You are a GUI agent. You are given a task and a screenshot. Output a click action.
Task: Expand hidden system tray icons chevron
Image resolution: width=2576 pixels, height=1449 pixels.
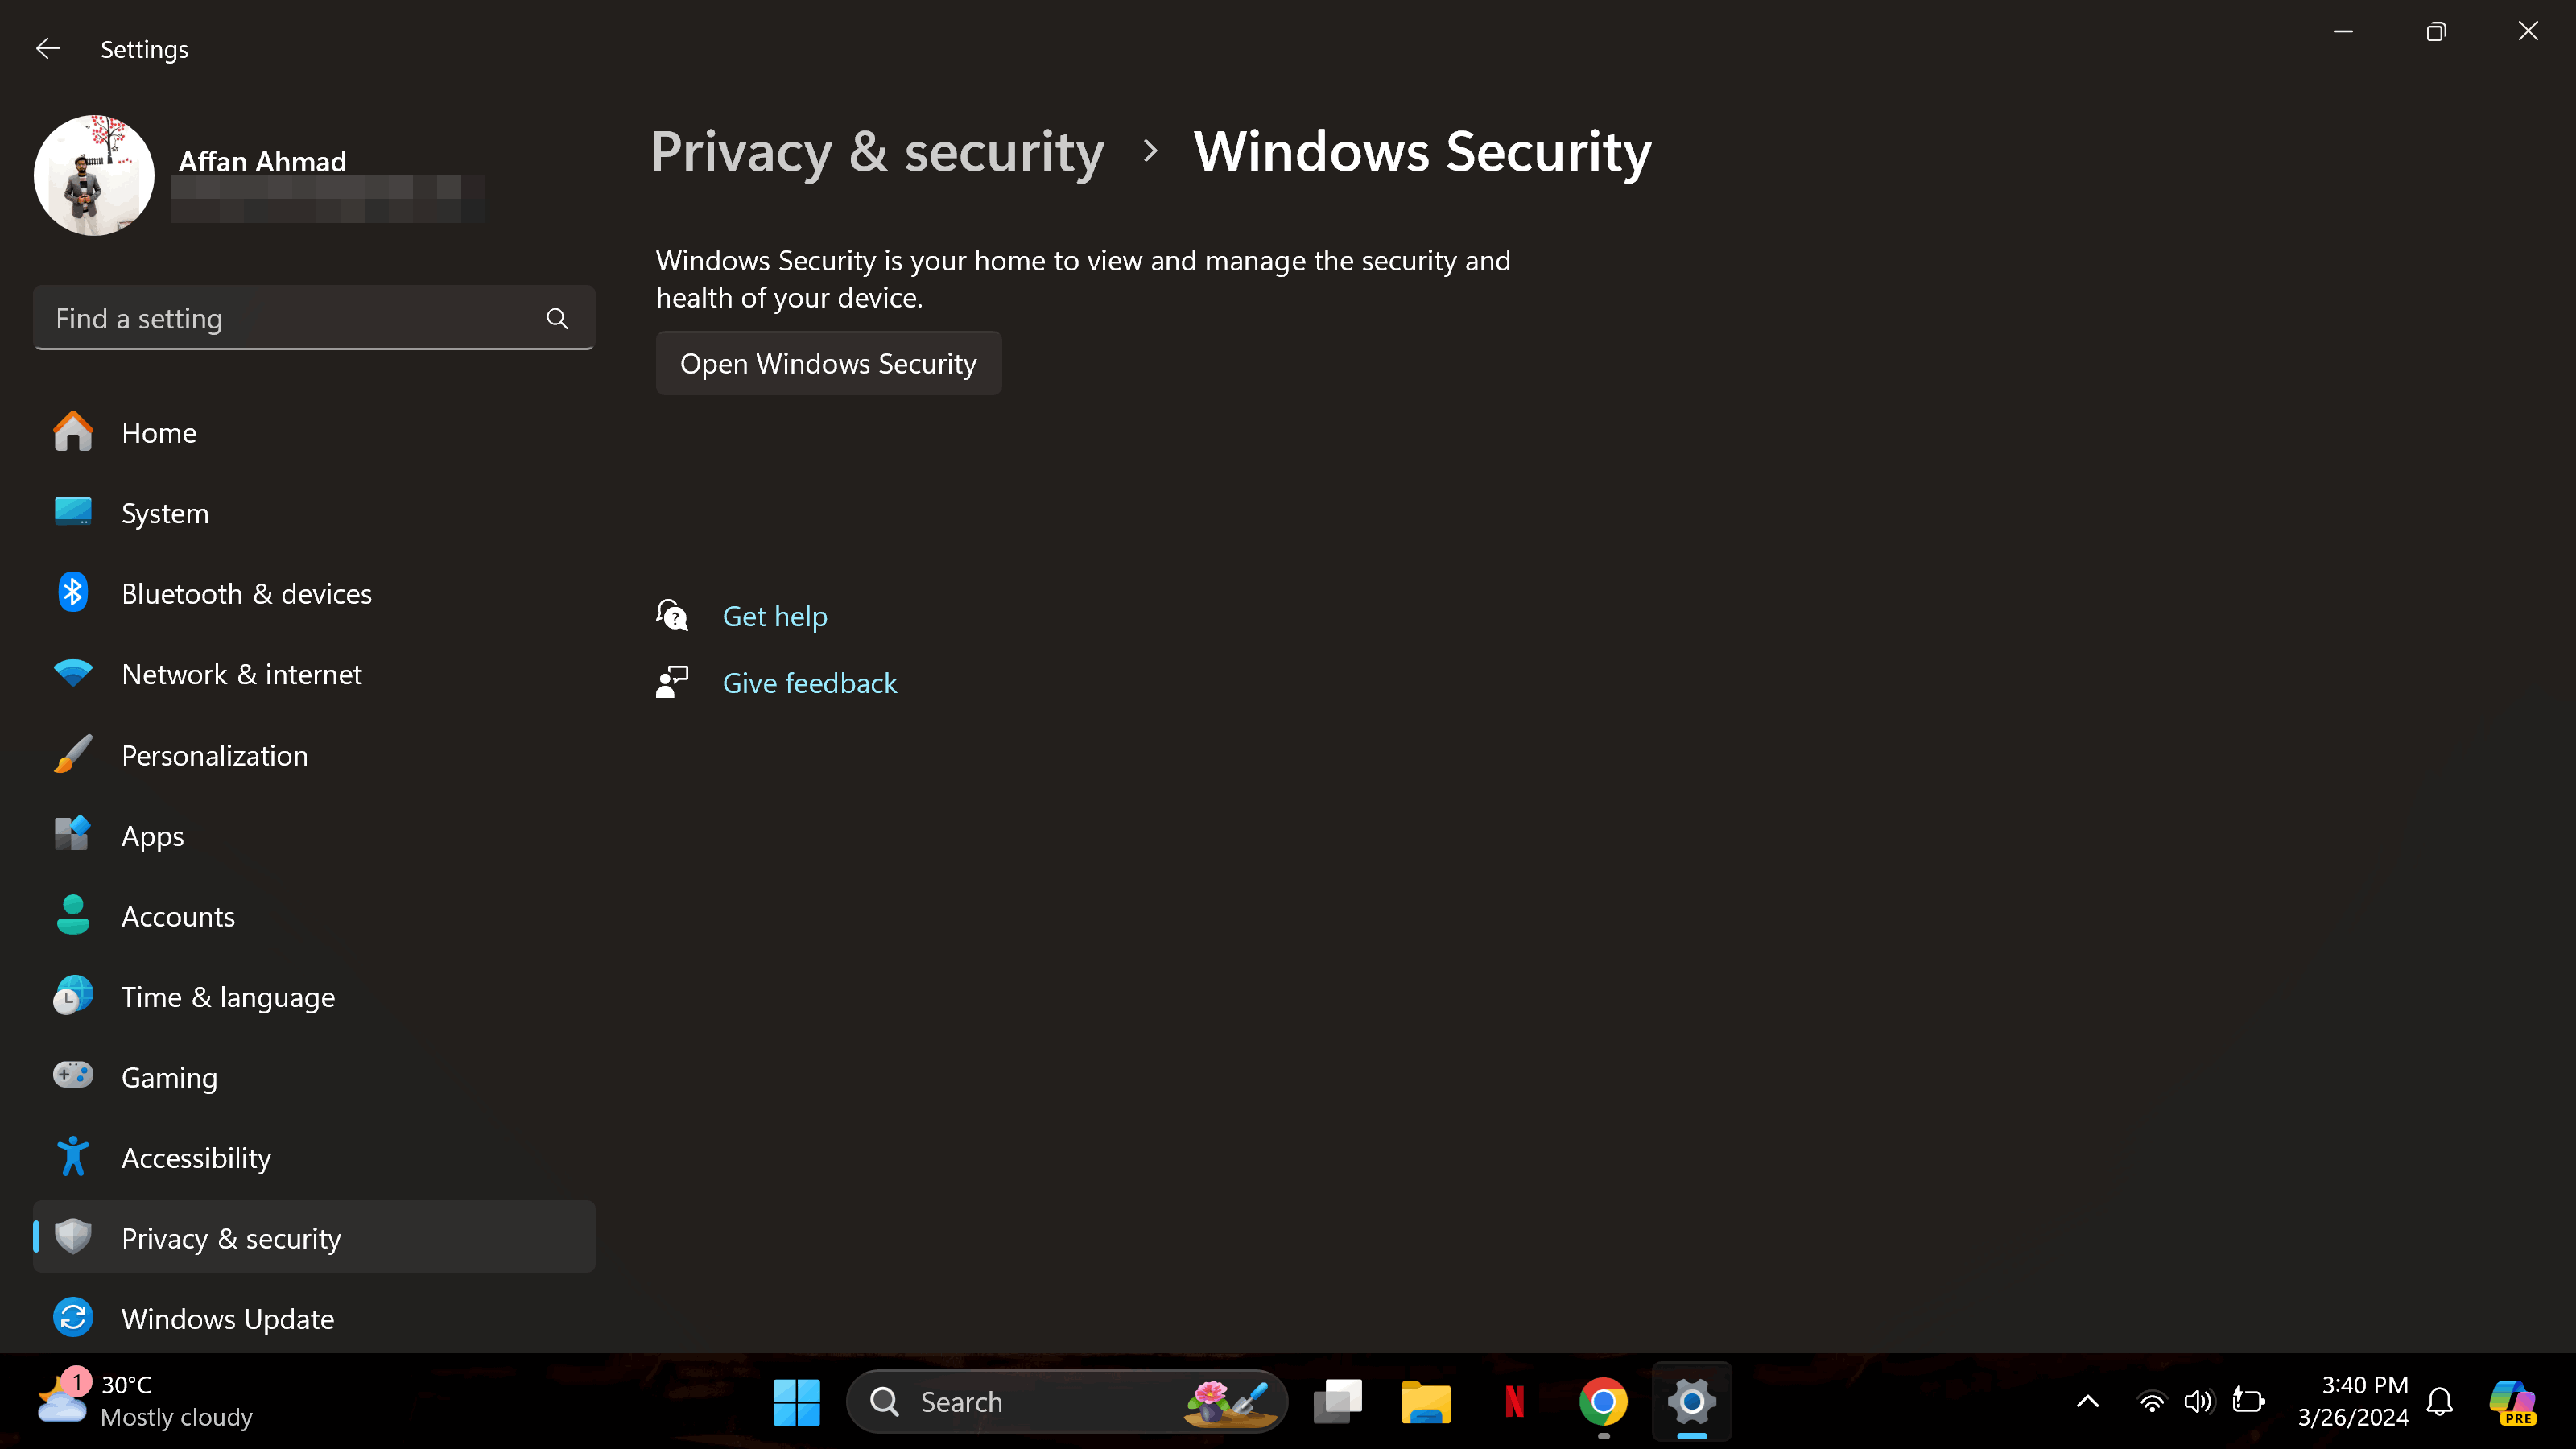[2087, 1401]
